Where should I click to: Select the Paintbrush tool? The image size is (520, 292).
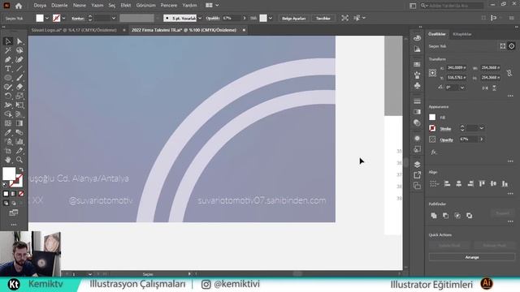coord(19,78)
